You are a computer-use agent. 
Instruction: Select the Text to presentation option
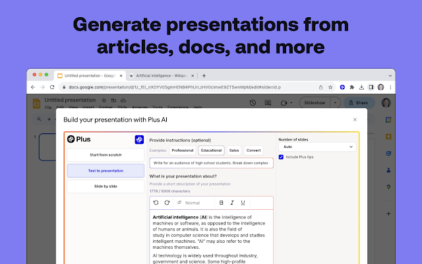point(105,170)
